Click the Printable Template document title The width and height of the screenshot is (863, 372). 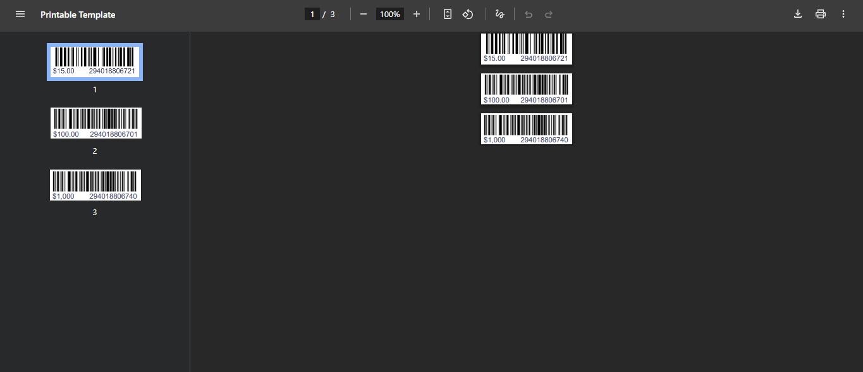coord(78,15)
